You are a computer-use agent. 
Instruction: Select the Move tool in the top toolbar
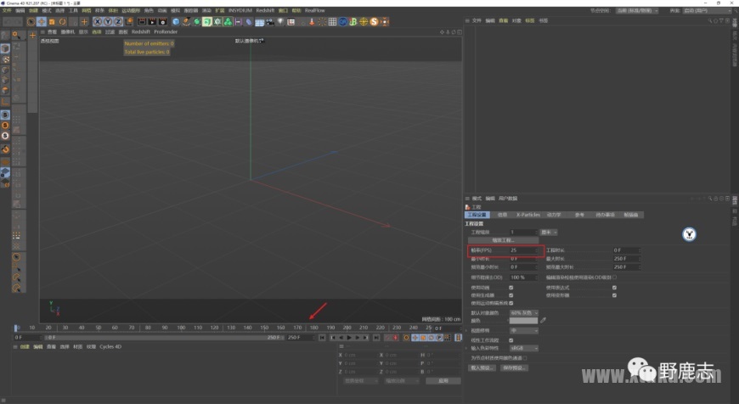tap(42, 22)
